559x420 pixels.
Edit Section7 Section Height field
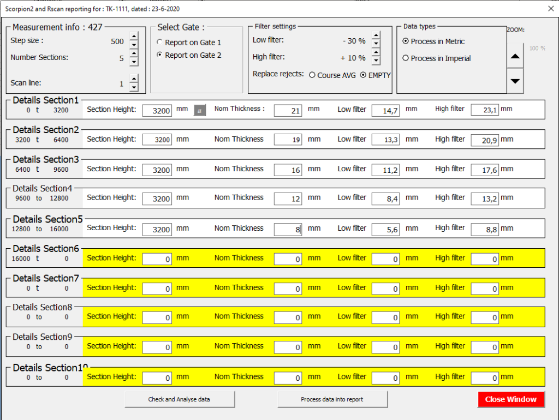click(157, 289)
